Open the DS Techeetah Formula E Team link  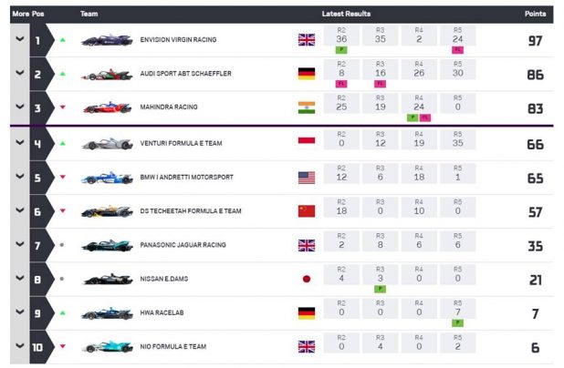190,210
